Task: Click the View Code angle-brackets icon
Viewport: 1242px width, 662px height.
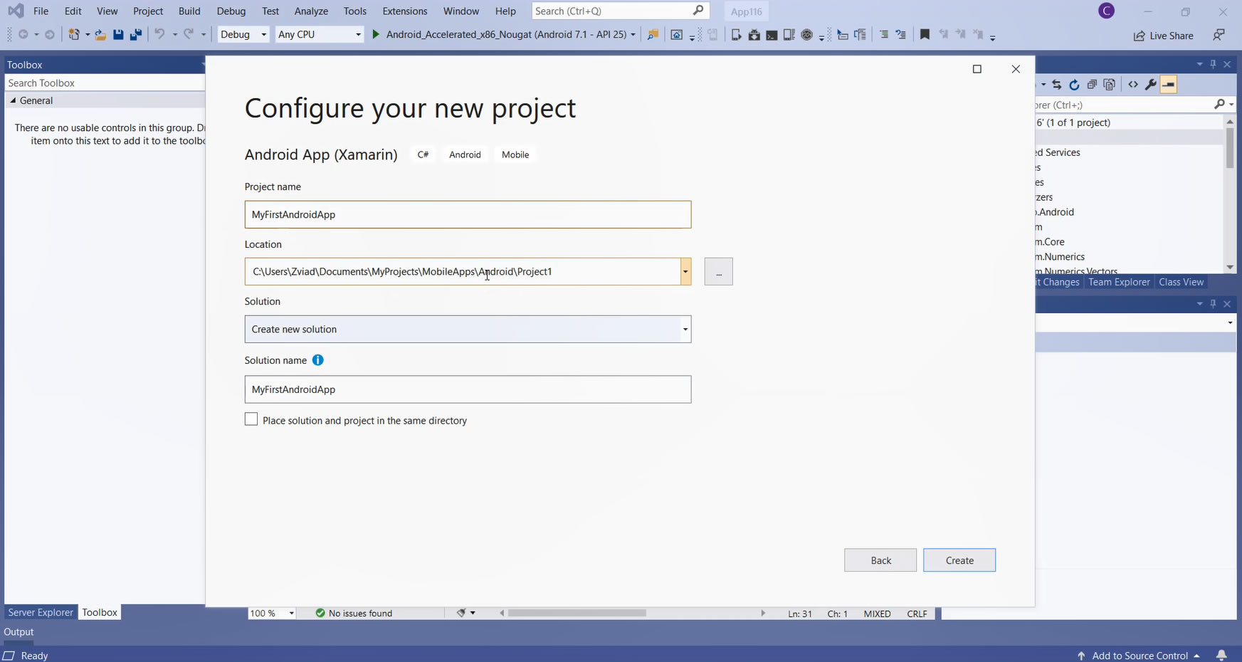Action: tap(1132, 85)
